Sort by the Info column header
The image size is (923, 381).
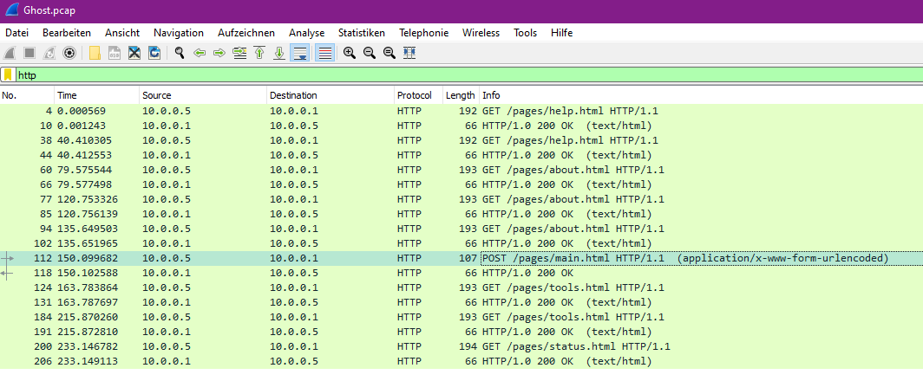pyautogui.click(x=701, y=95)
